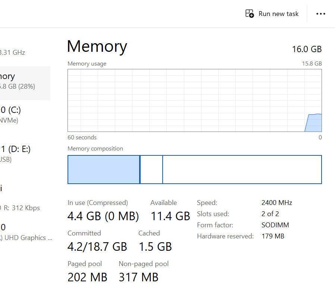Click the Memory usage graph
Image resolution: width=335 pixels, height=294 pixels.
pos(194,100)
